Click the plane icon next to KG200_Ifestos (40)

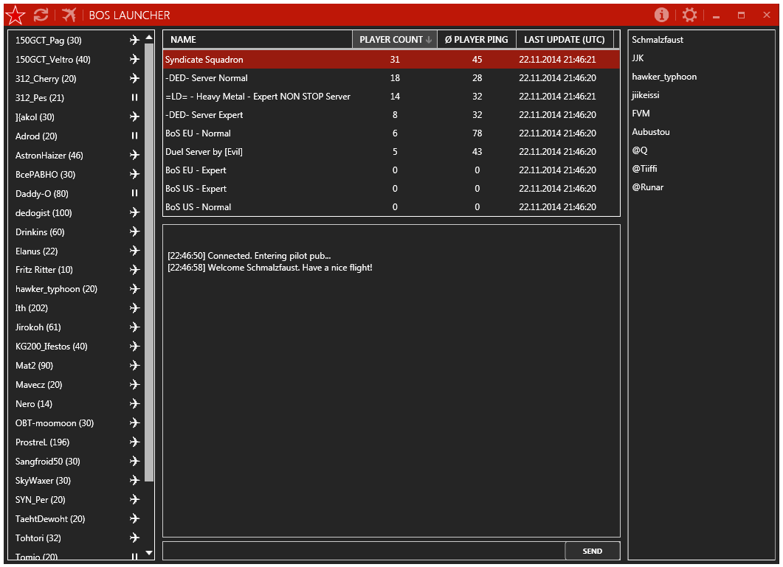point(134,346)
